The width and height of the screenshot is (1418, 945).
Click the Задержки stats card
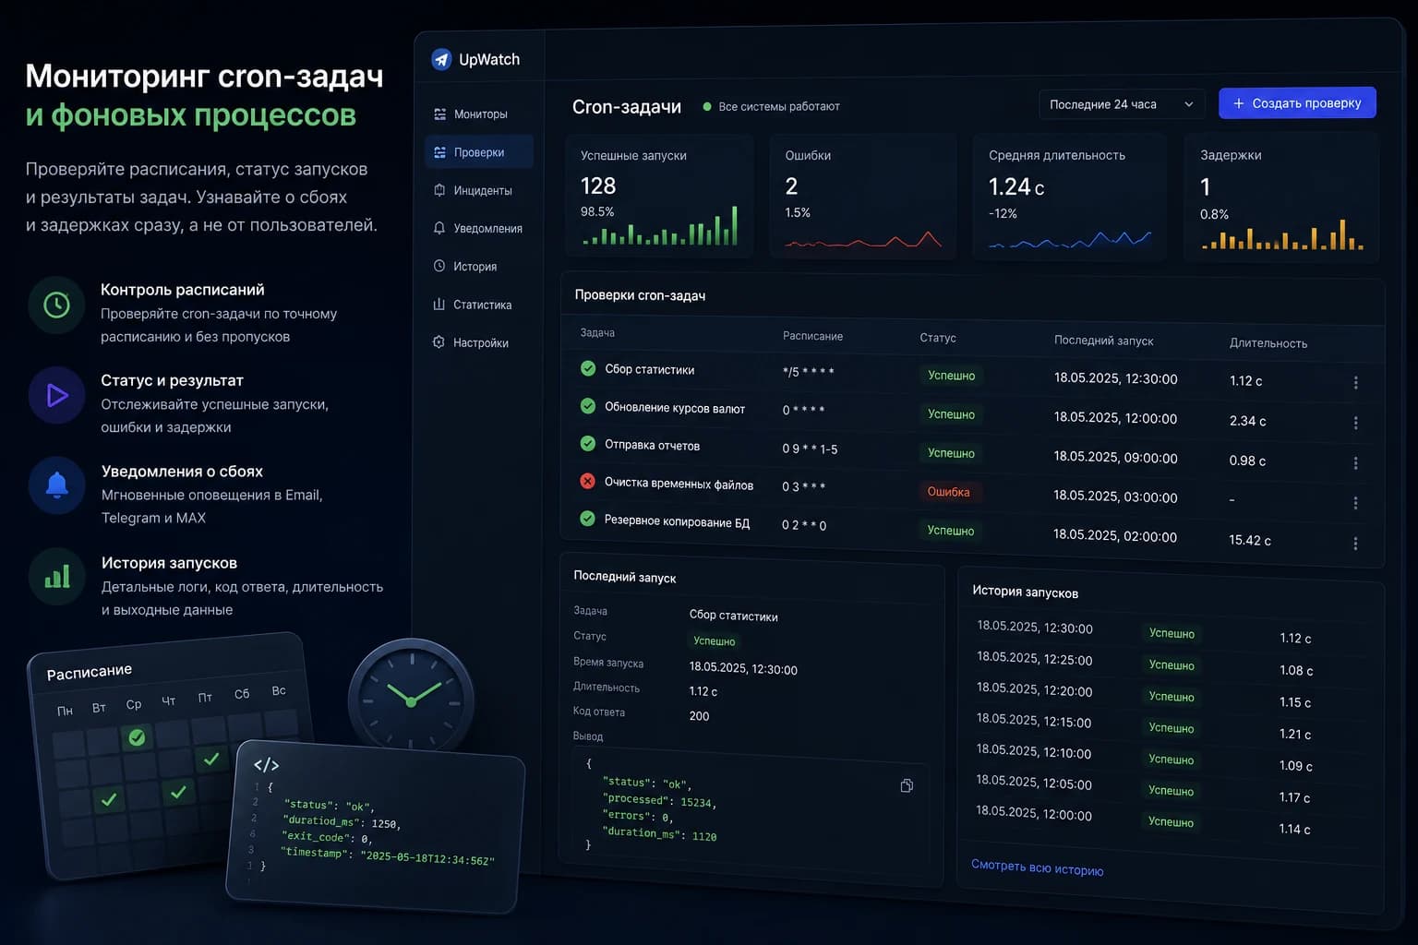coord(1281,197)
